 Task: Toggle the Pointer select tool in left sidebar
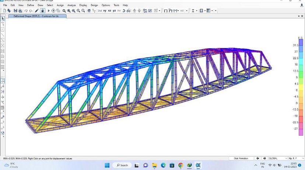coord(3,18)
